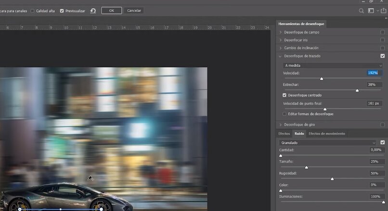Switch to the Efectos de movimiento tab
This screenshot has height=211, width=388.
[x=327, y=133]
